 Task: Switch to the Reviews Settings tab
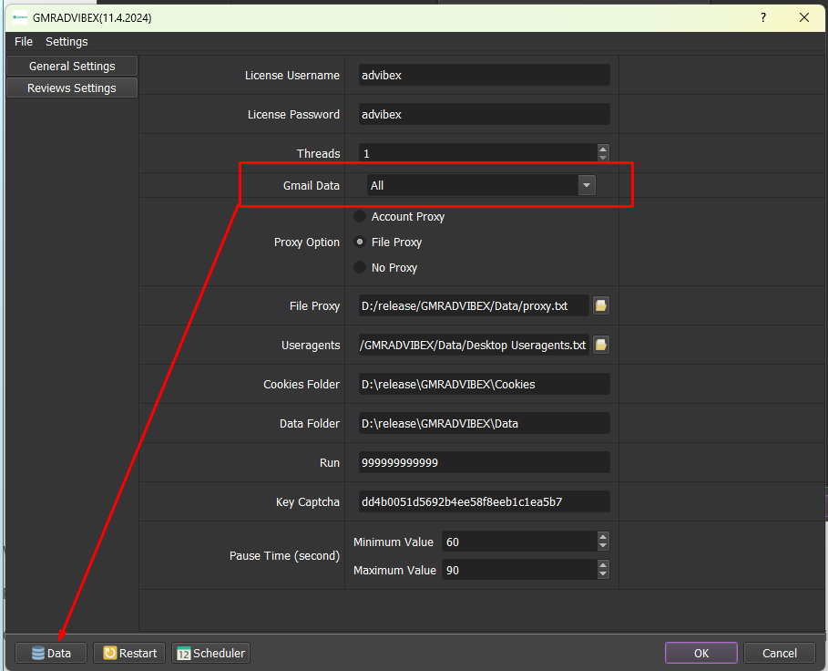(x=71, y=88)
